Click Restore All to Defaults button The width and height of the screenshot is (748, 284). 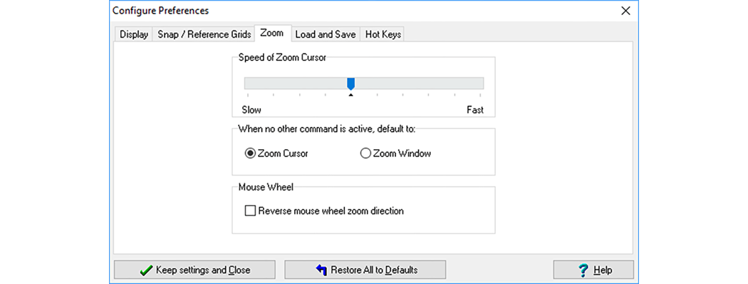coord(365,270)
